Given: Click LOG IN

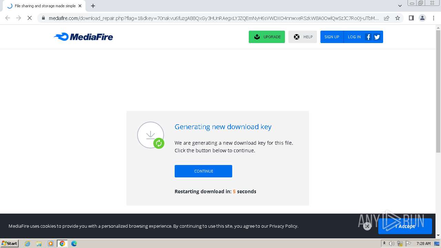Looking at the screenshot, I should point(354,37).
